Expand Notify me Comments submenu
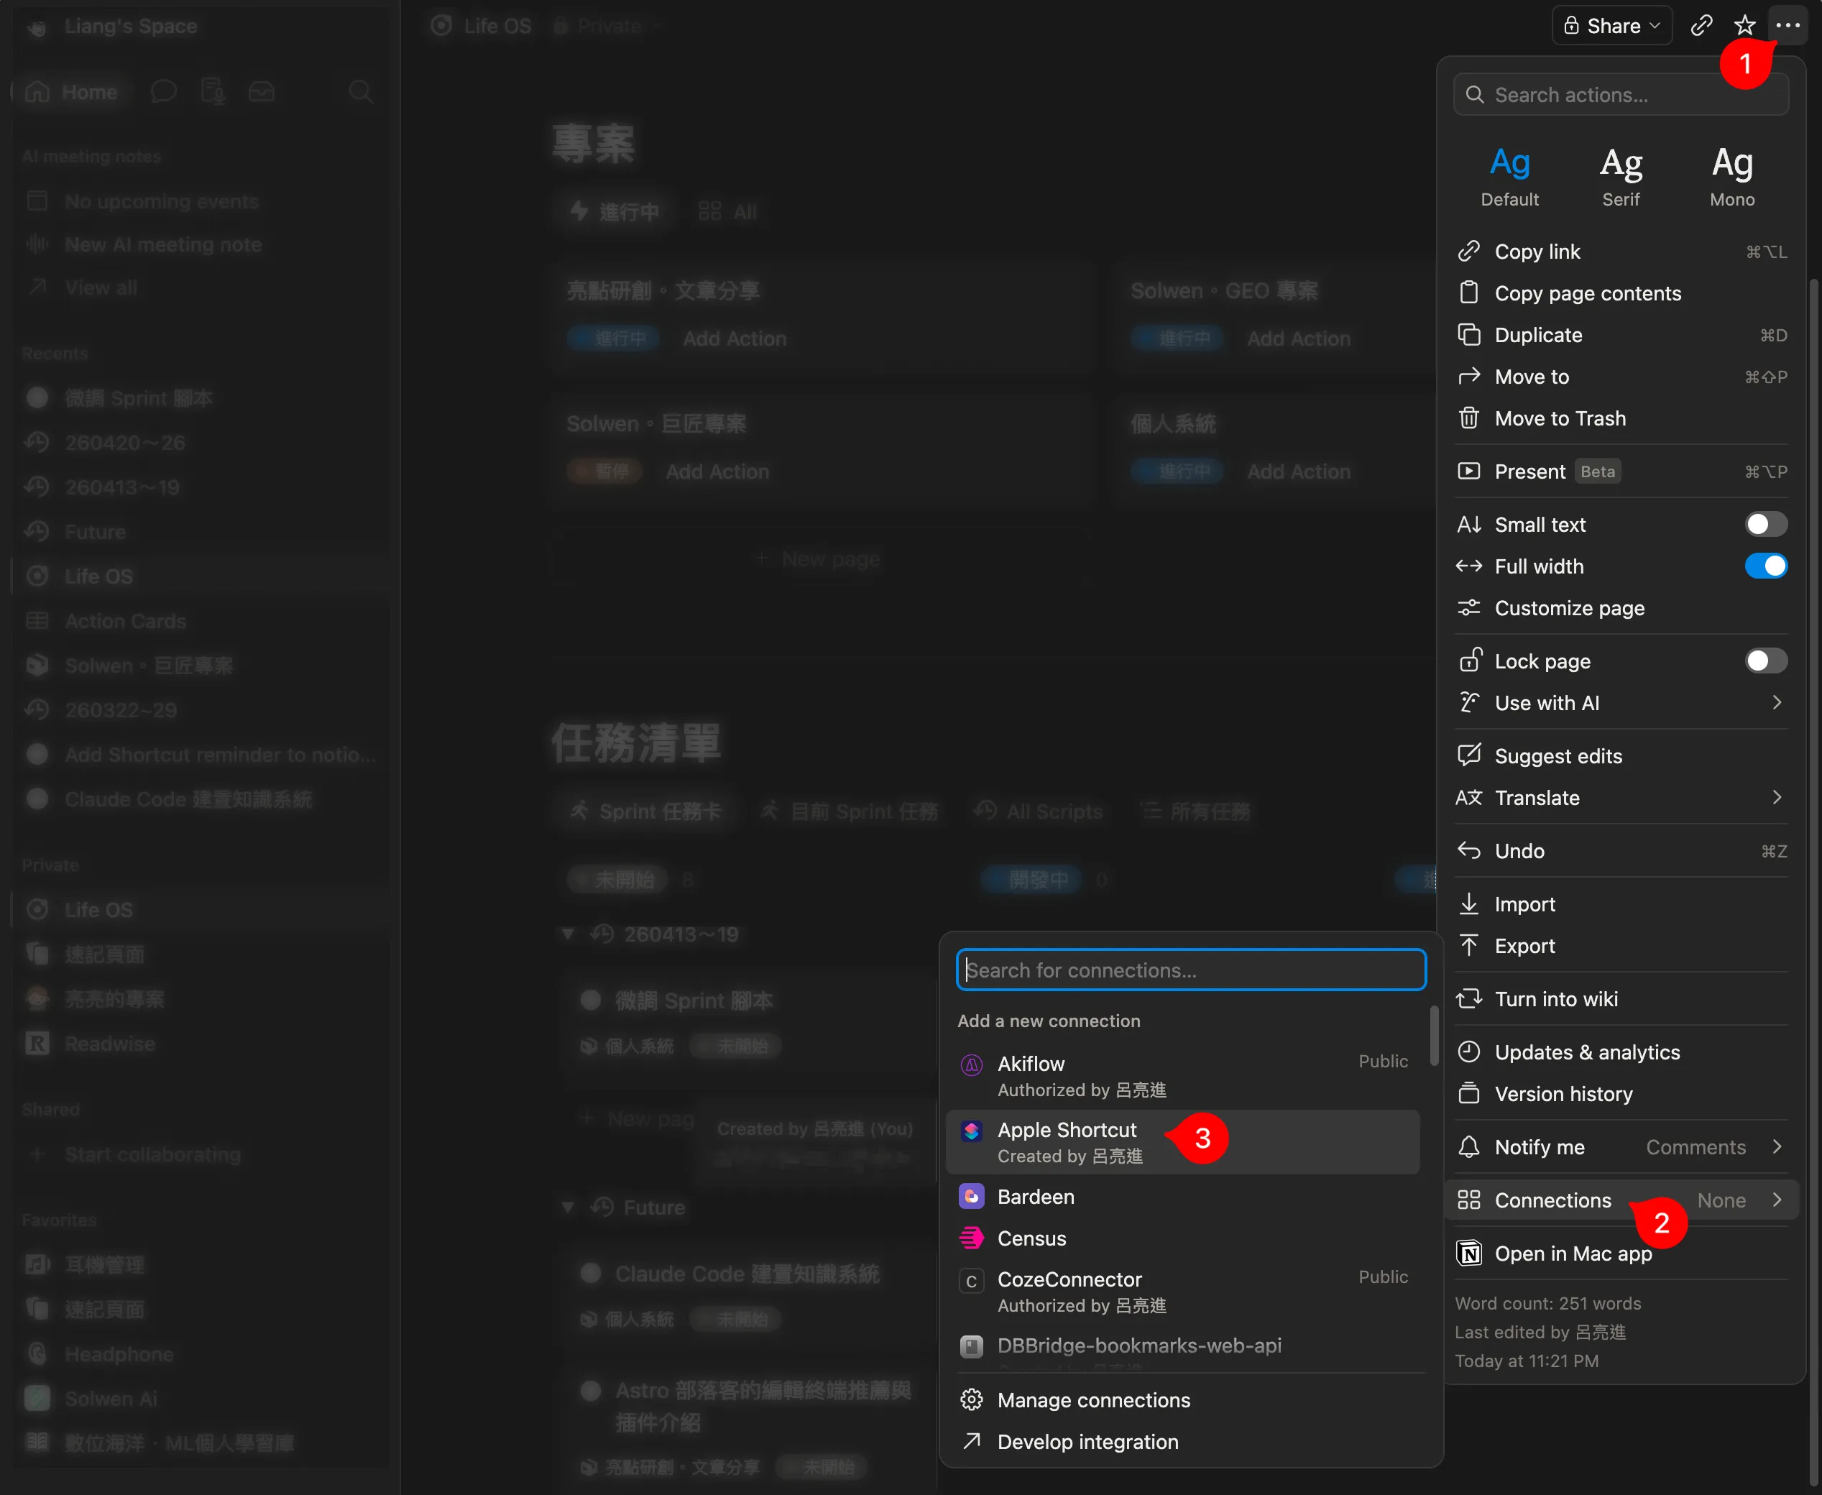This screenshot has width=1822, height=1495. [x=1621, y=1147]
